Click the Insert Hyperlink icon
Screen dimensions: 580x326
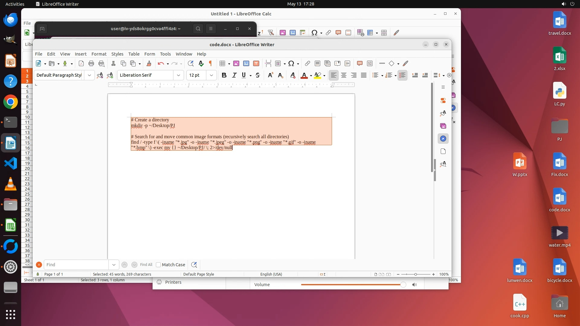click(307, 63)
